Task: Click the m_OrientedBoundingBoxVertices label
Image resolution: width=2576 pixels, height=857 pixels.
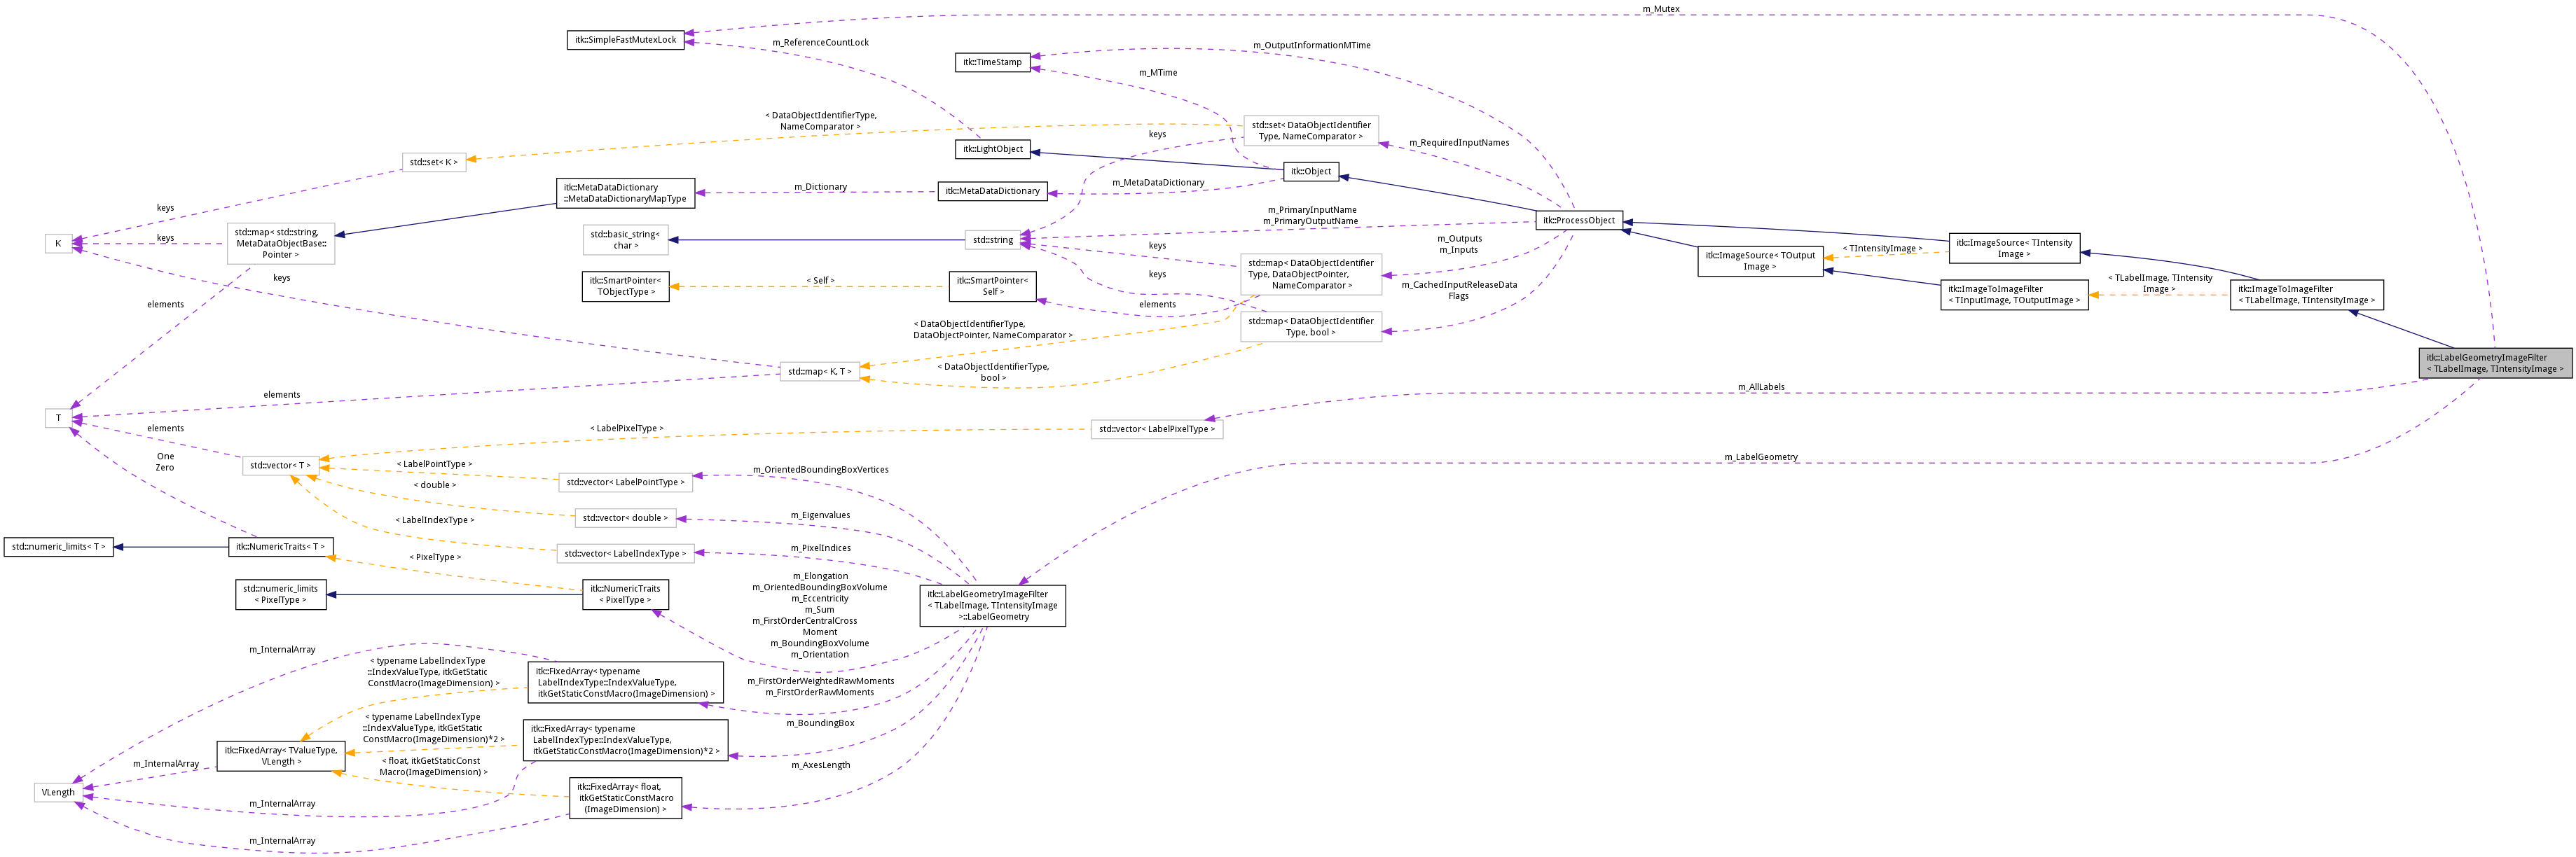Action: (x=820, y=470)
